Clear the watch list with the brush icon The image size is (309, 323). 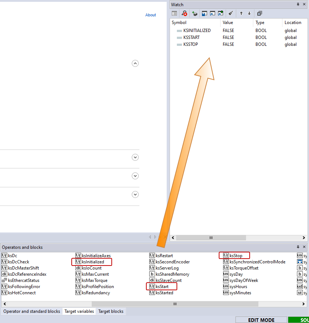coord(231,13)
